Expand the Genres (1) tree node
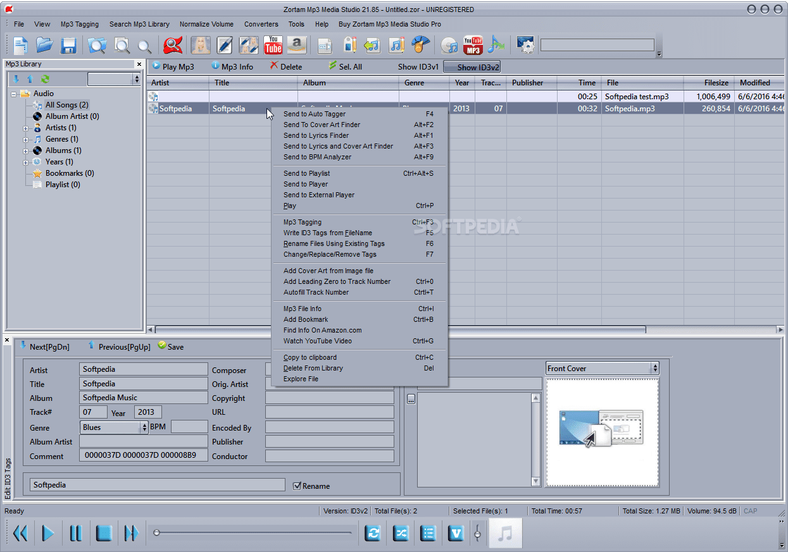 coord(26,139)
